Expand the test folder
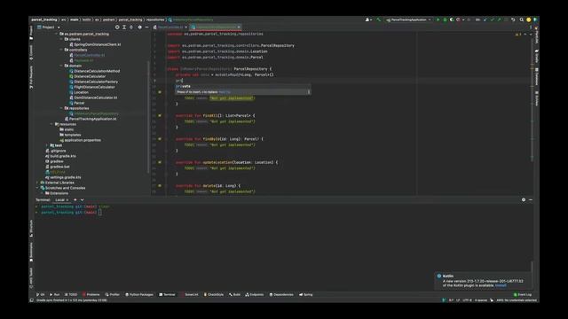The image size is (568, 319). point(47,145)
